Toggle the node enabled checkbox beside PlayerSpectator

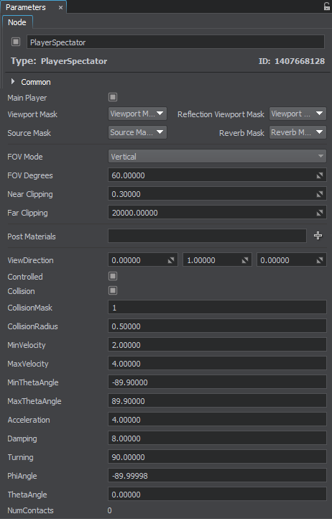click(16, 42)
